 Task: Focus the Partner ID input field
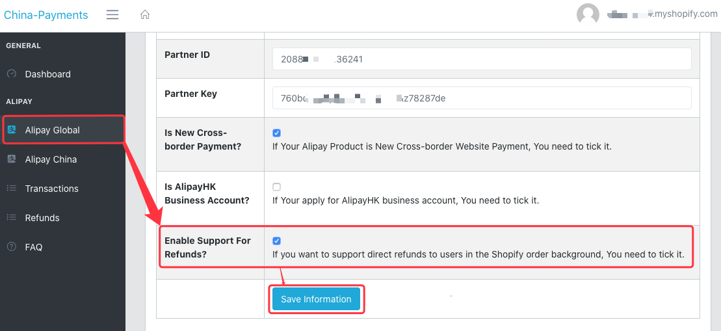(482, 59)
